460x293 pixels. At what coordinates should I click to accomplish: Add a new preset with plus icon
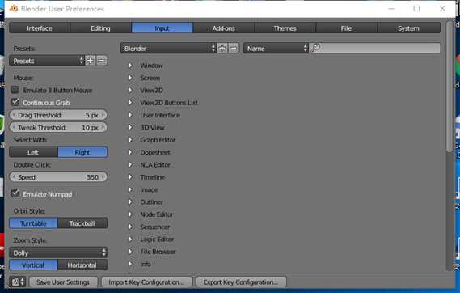coord(91,61)
